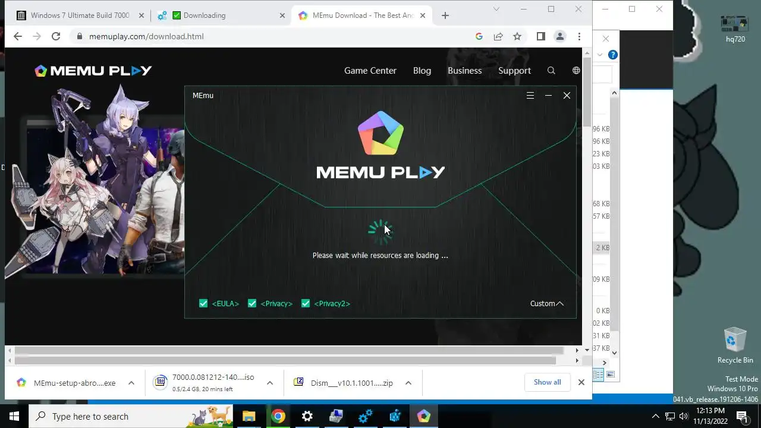The height and width of the screenshot is (428, 761).
Task: Expand MEmu-setup download options arrow
Action: coord(131,383)
